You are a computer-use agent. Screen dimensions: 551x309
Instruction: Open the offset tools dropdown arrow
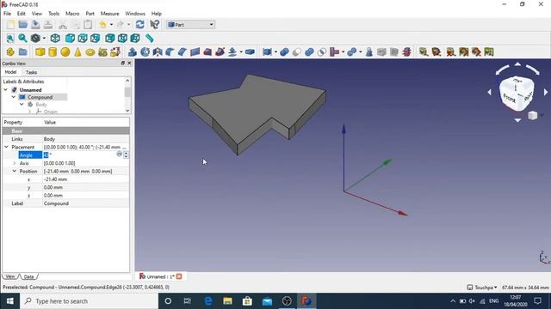(x=241, y=52)
